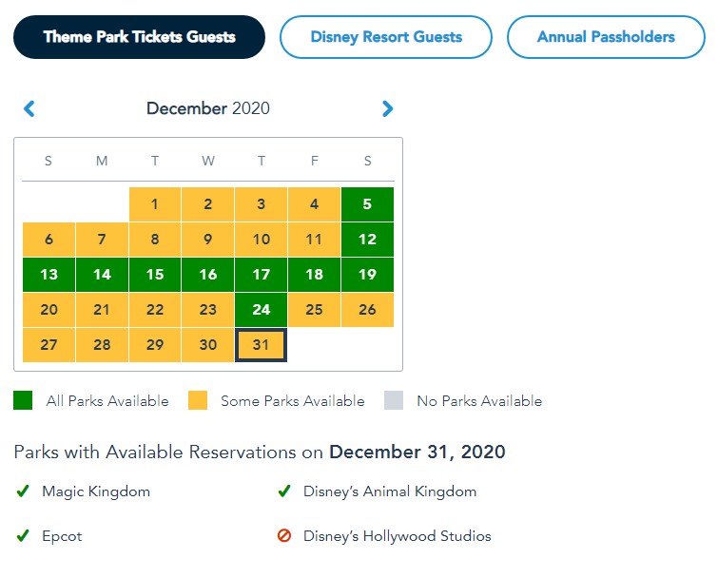Advance to next month with right arrow

pos(387,109)
